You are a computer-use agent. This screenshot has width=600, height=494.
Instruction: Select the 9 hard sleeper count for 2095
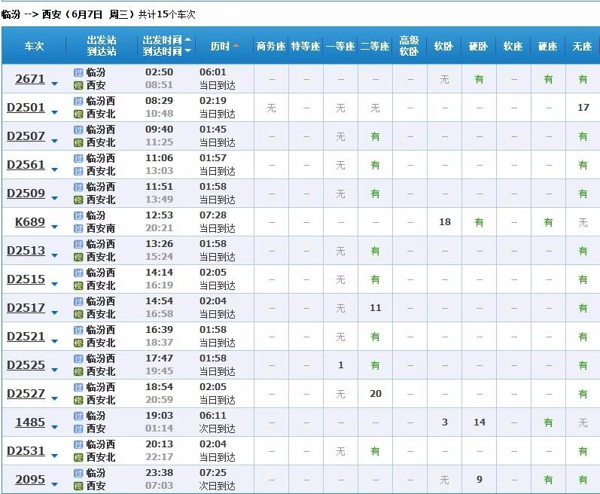click(479, 479)
